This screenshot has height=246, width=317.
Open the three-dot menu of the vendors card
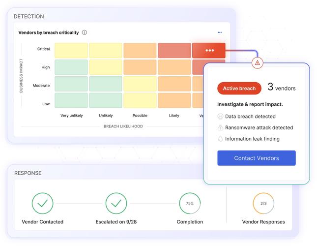(220, 32)
